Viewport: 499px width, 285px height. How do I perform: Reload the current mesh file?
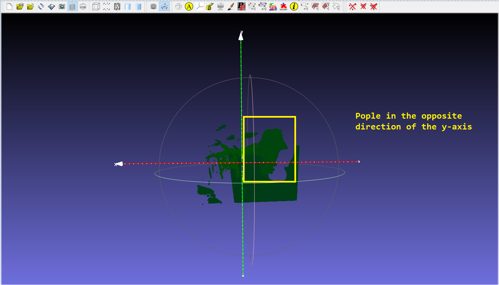(x=41, y=6)
